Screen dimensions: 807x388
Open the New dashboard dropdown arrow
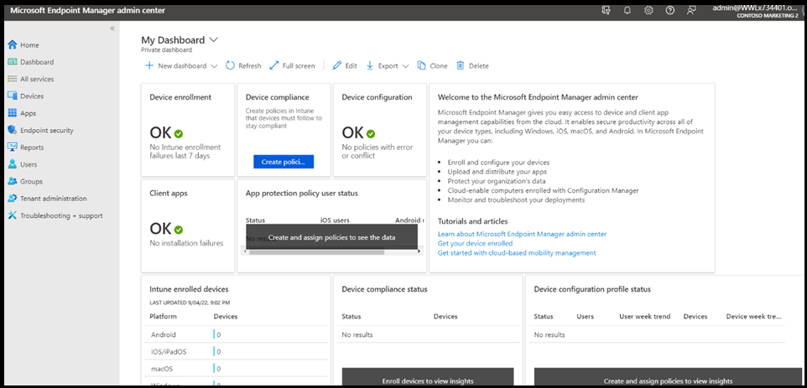pos(214,66)
